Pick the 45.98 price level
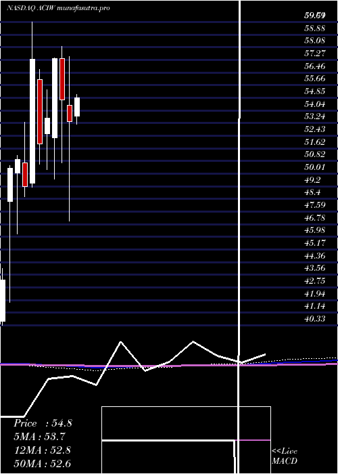Screen dimensions: 338x474 (315, 230)
